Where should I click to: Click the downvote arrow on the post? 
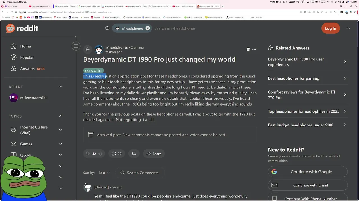coord(100,154)
